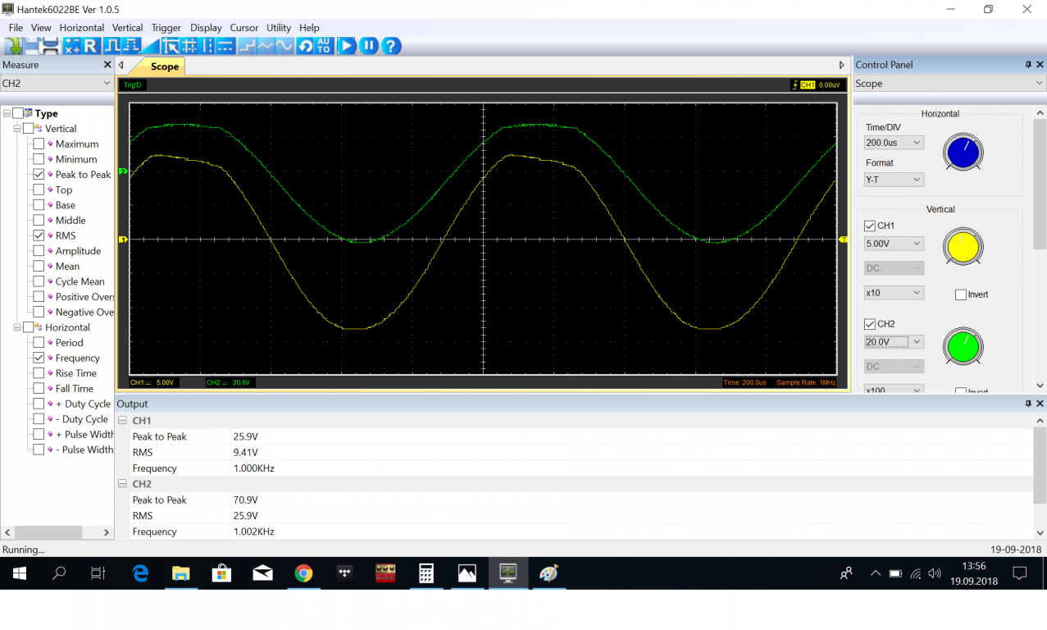Viewport: 1047px width, 630px height.
Task: Open Calculator from the taskbar
Action: coord(426,573)
